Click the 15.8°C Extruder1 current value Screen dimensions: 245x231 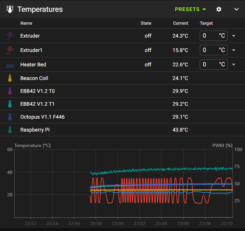[x=180, y=50]
